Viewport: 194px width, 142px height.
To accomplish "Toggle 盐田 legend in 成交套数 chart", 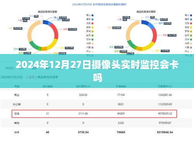I will pyautogui.click(x=90, y=35).
